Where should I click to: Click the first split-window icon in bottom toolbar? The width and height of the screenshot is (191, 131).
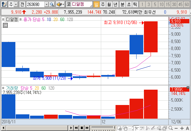point(120,128)
